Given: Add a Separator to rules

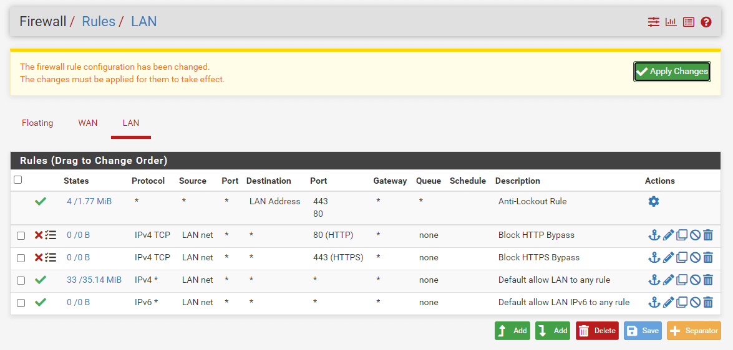Looking at the screenshot, I should pos(694,331).
